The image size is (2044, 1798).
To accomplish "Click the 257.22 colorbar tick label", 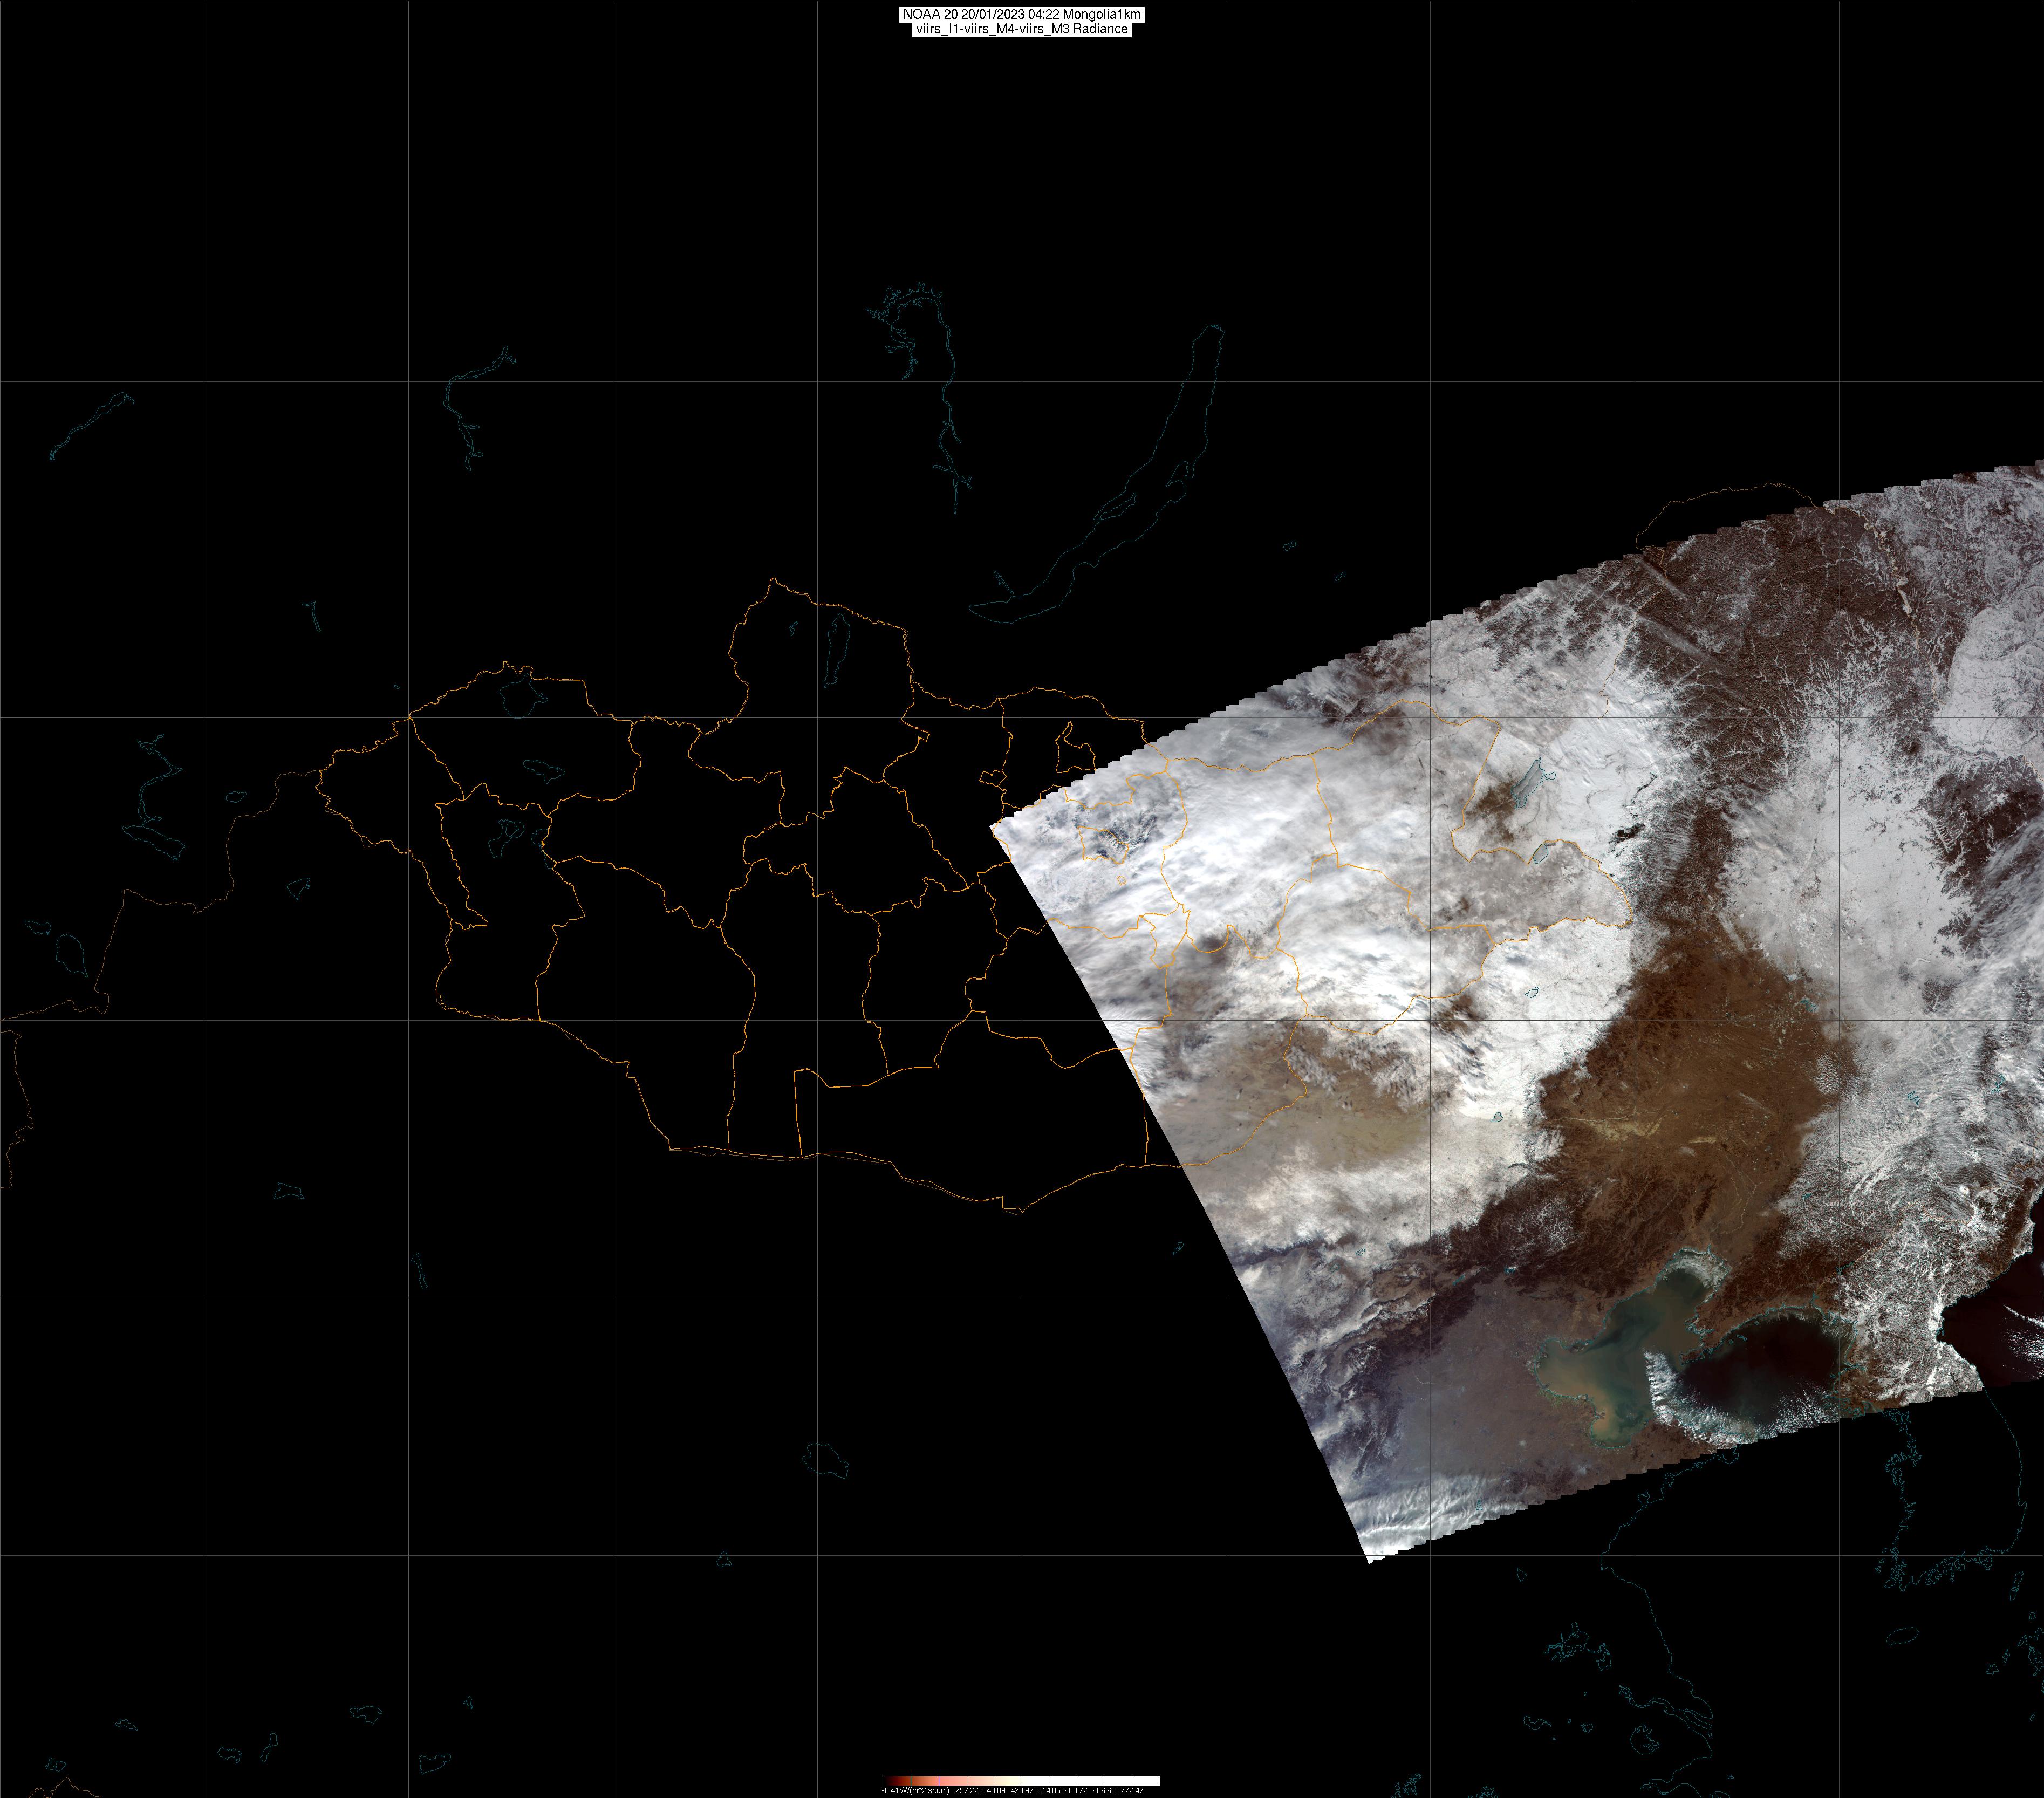I will 967,1791.
